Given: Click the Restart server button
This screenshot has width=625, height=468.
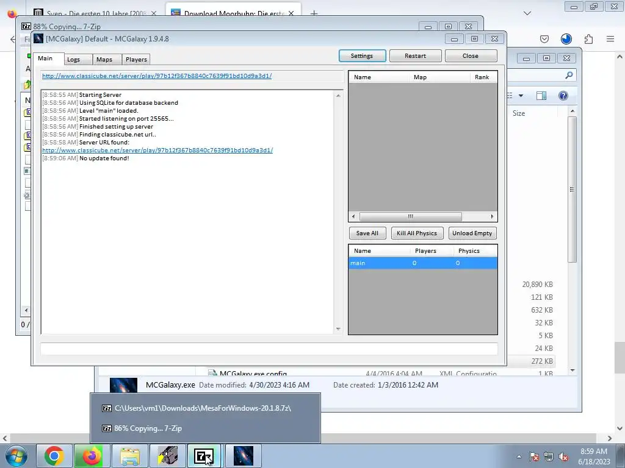Looking at the screenshot, I should [x=415, y=55].
